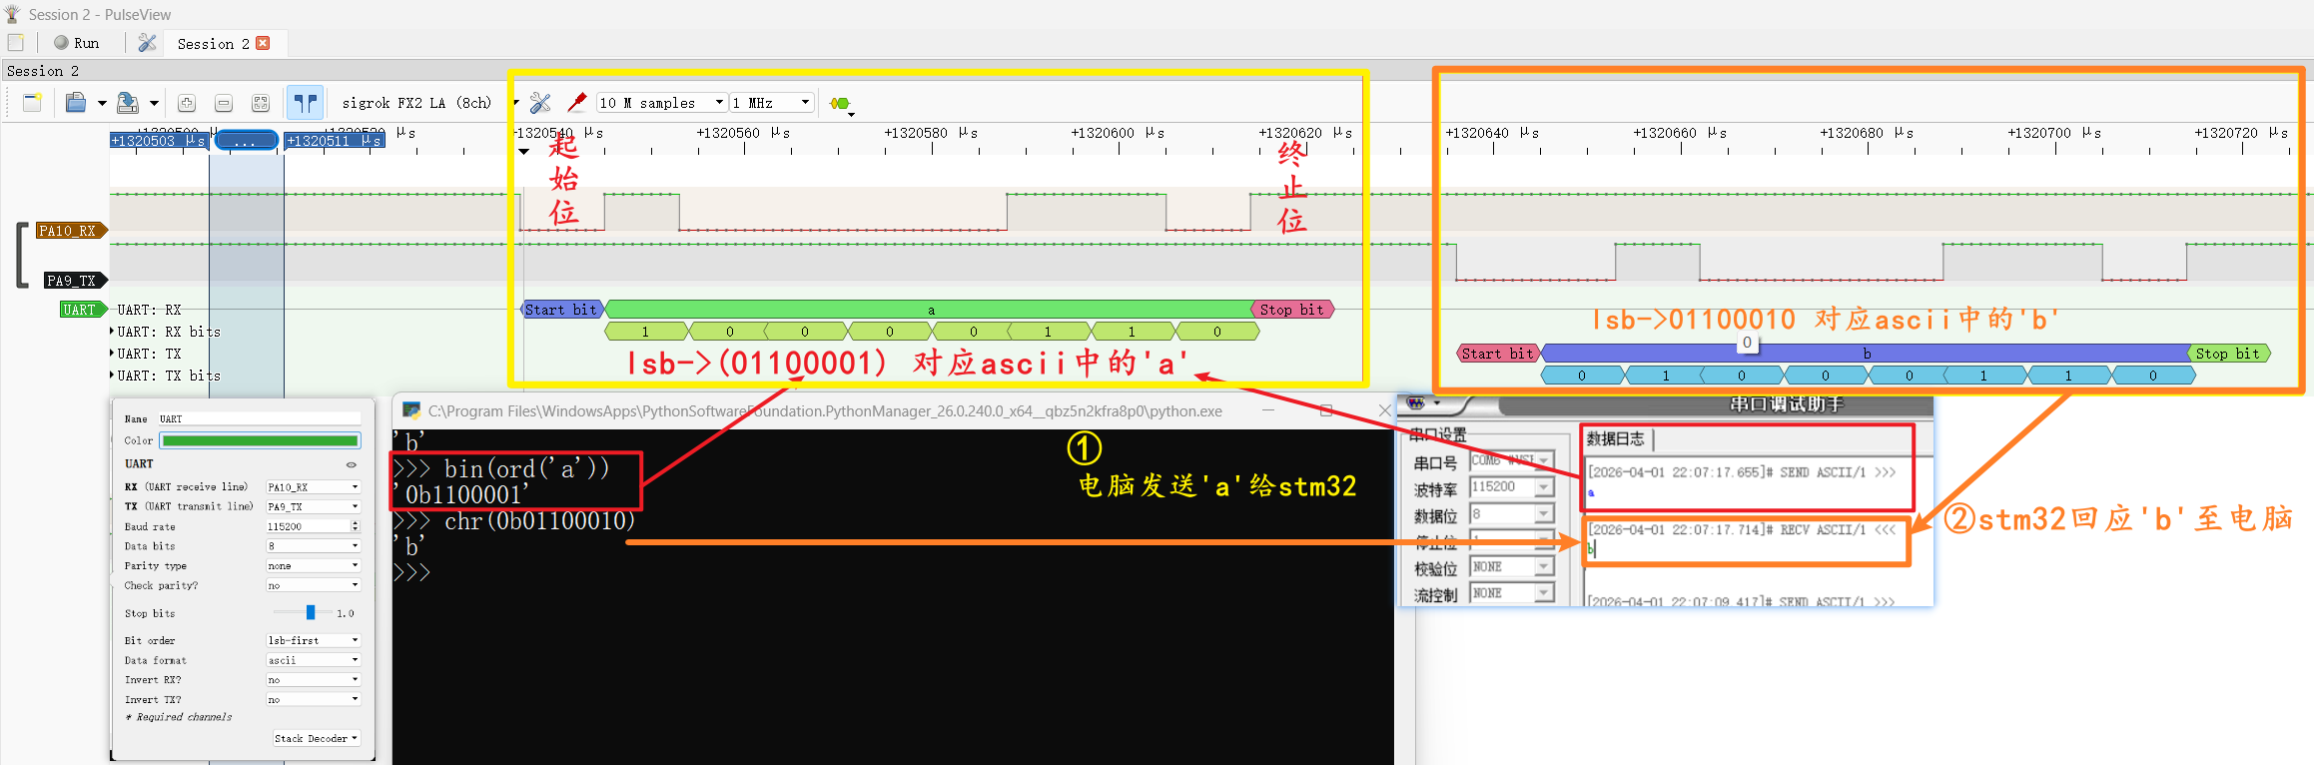This screenshot has width=2314, height=765.
Task: Open the Invert RX? dropdown
Action: 313,680
